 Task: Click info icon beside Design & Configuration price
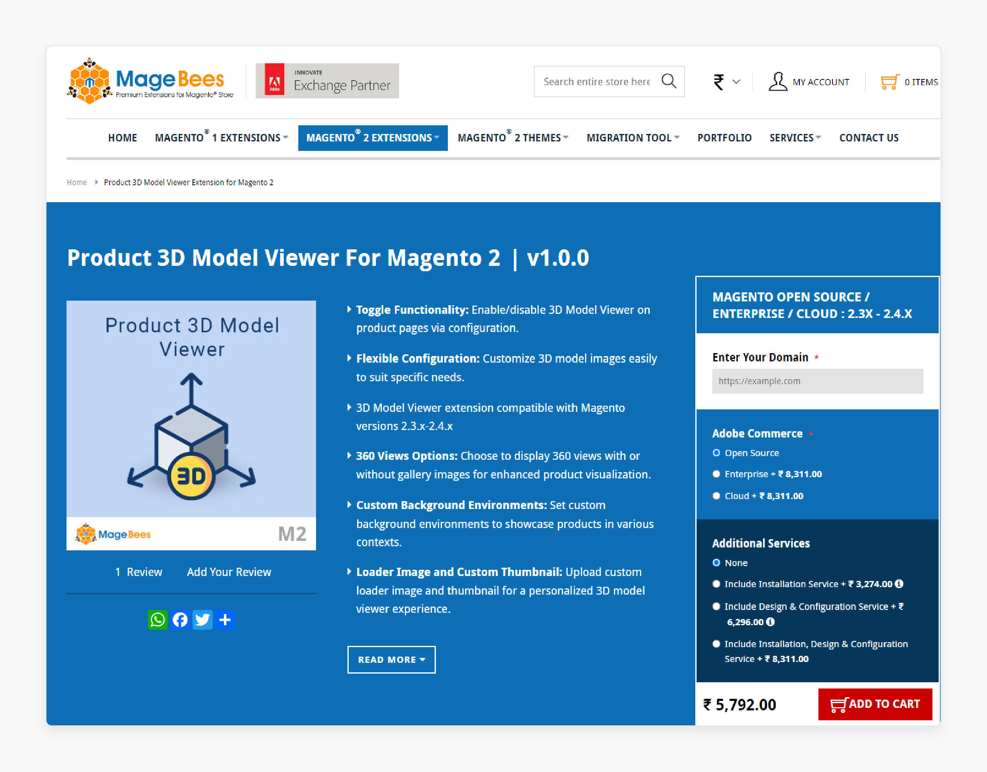point(771,622)
